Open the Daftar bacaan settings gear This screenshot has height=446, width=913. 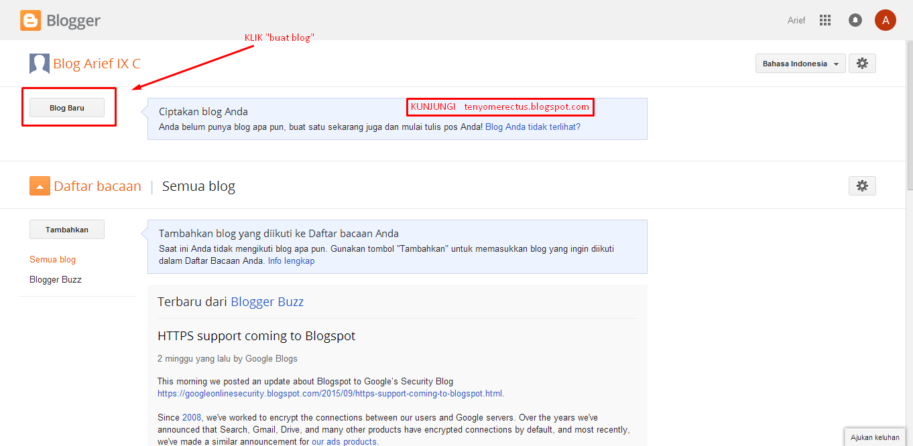coord(862,185)
